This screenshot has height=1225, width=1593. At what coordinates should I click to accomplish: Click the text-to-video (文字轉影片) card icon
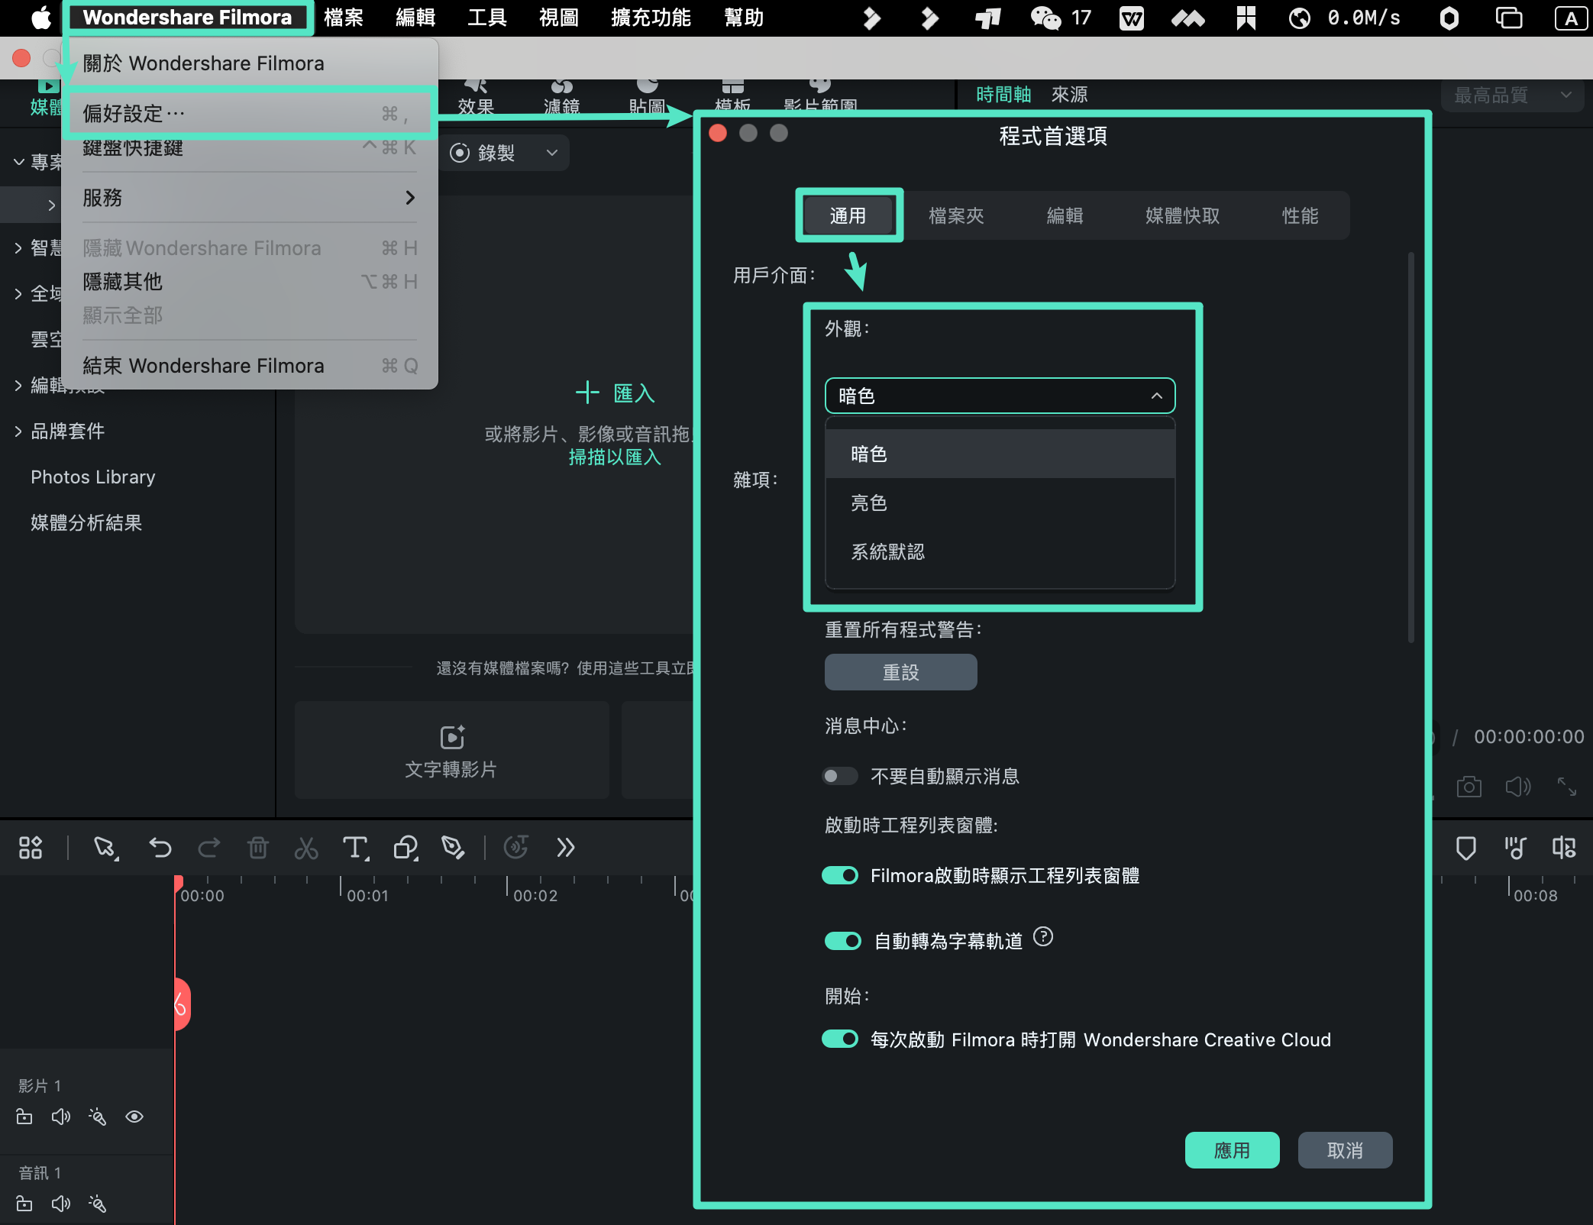[x=452, y=737]
